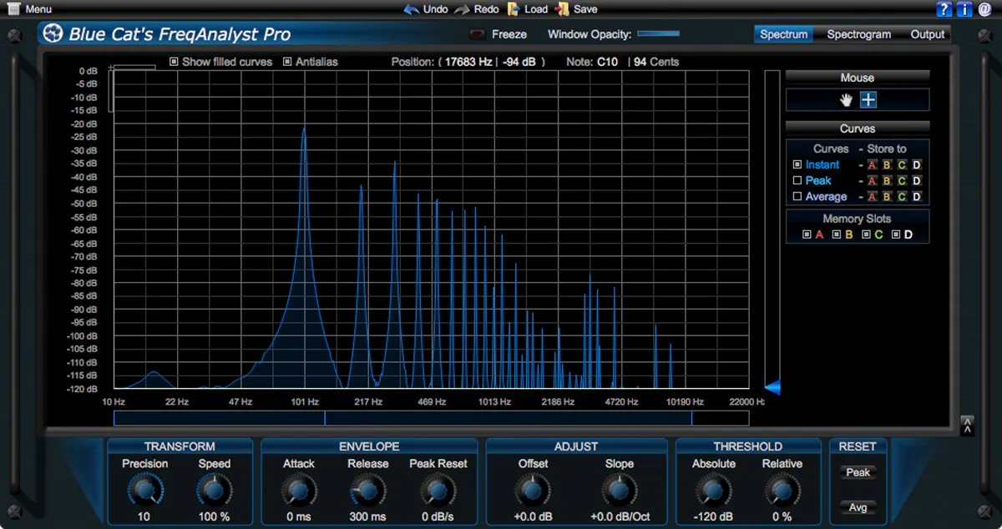The height and width of the screenshot is (529, 1002).
Task: Select the crosshair zoom mouse tool
Action: 868,100
